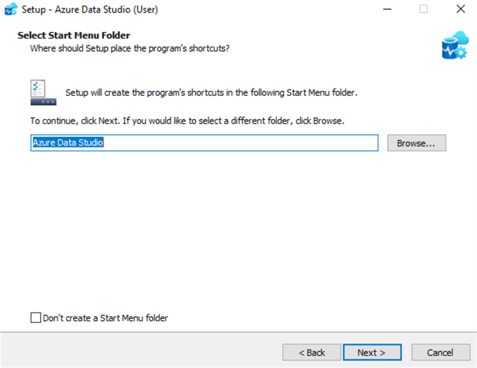The height and width of the screenshot is (368, 477).
Task: Tick the Don't create a Start Menu folder checkbox
Action: (36, 318)
